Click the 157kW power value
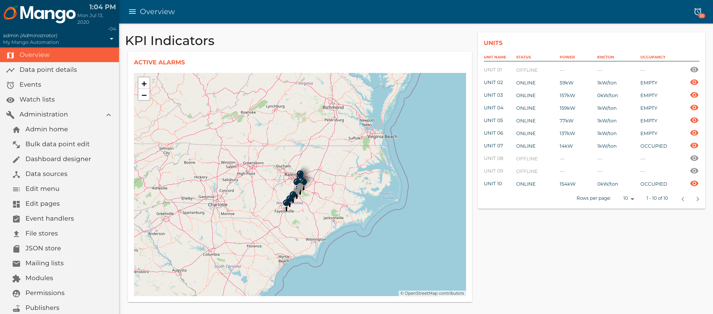 click(567, 95)
